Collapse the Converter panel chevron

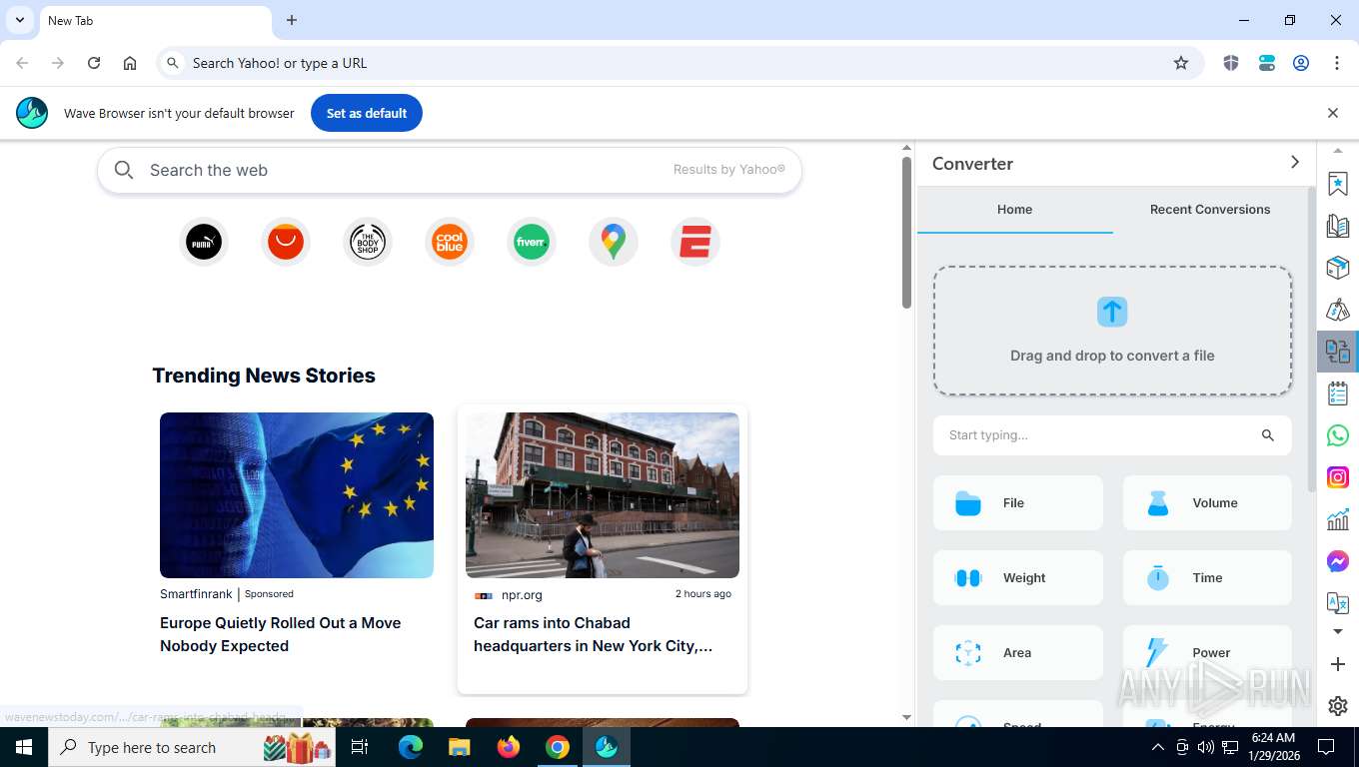[1295, 162]
